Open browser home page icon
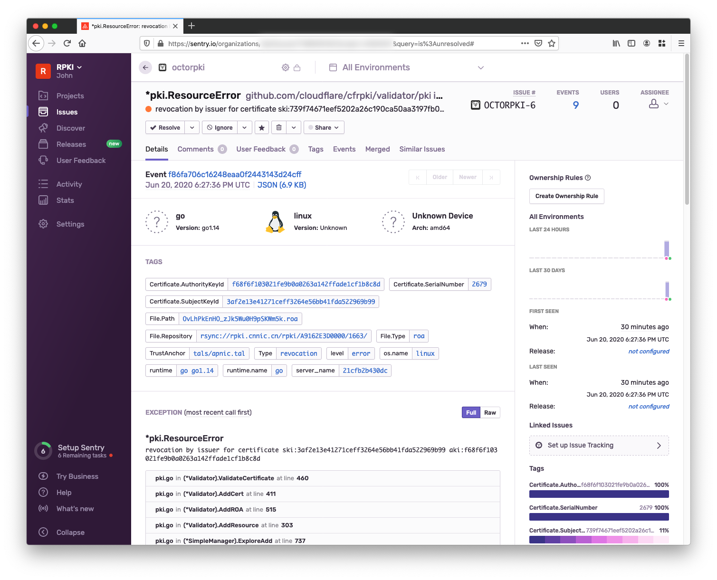The image size is (717, 580). coord(82,43)
